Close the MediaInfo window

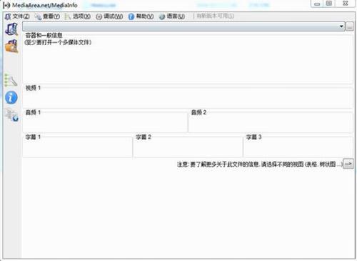346,4
